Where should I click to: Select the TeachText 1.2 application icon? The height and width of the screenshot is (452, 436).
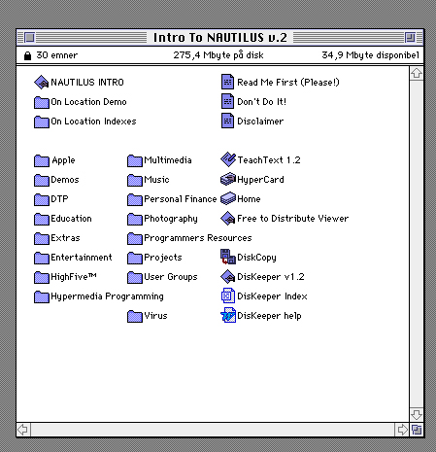[228, 159]
